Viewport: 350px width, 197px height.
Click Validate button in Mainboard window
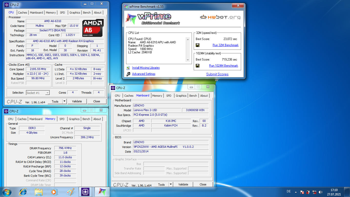(x=183, y=184)
